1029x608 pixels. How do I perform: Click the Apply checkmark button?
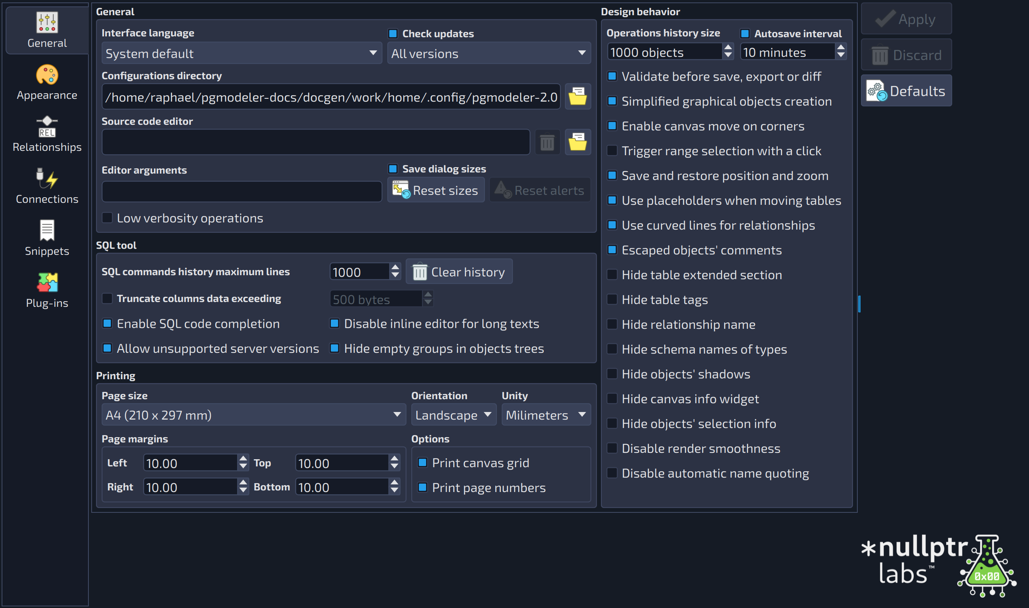point(906,19)
